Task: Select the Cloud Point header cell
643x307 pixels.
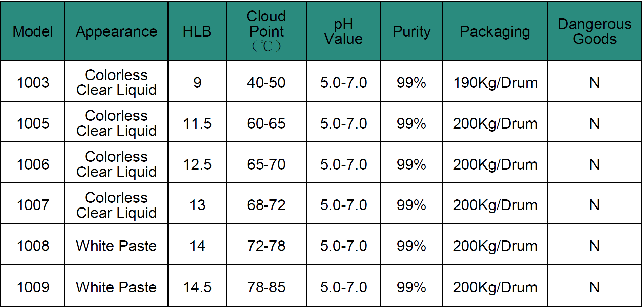Action: pyautogui.click(x=266, y=31)
